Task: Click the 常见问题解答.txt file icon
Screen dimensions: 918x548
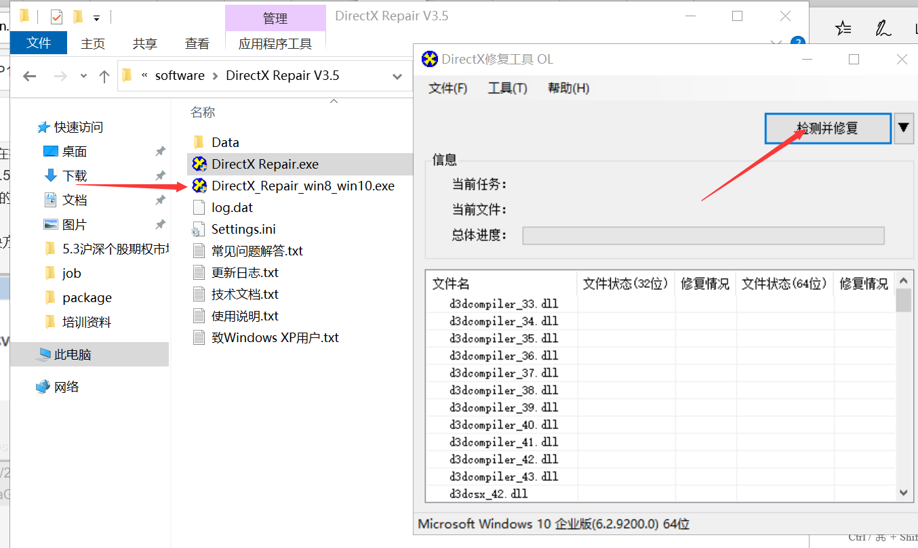Action: [x=199, y=251]
